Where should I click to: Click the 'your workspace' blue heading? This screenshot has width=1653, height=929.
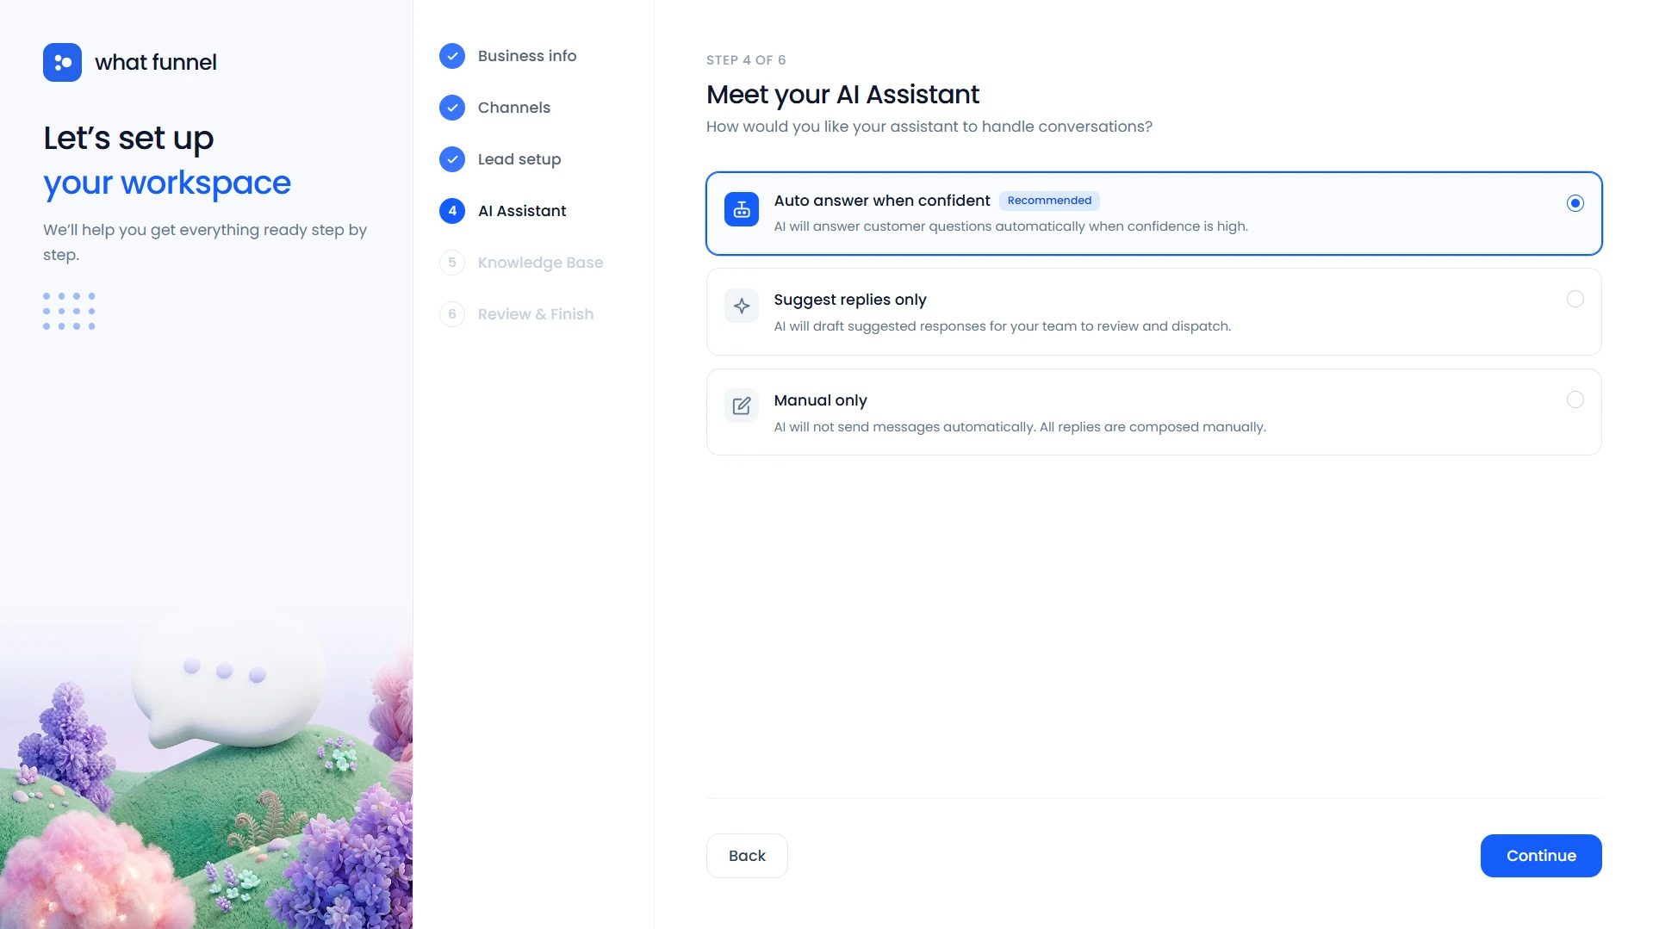(x=167, y=183)
